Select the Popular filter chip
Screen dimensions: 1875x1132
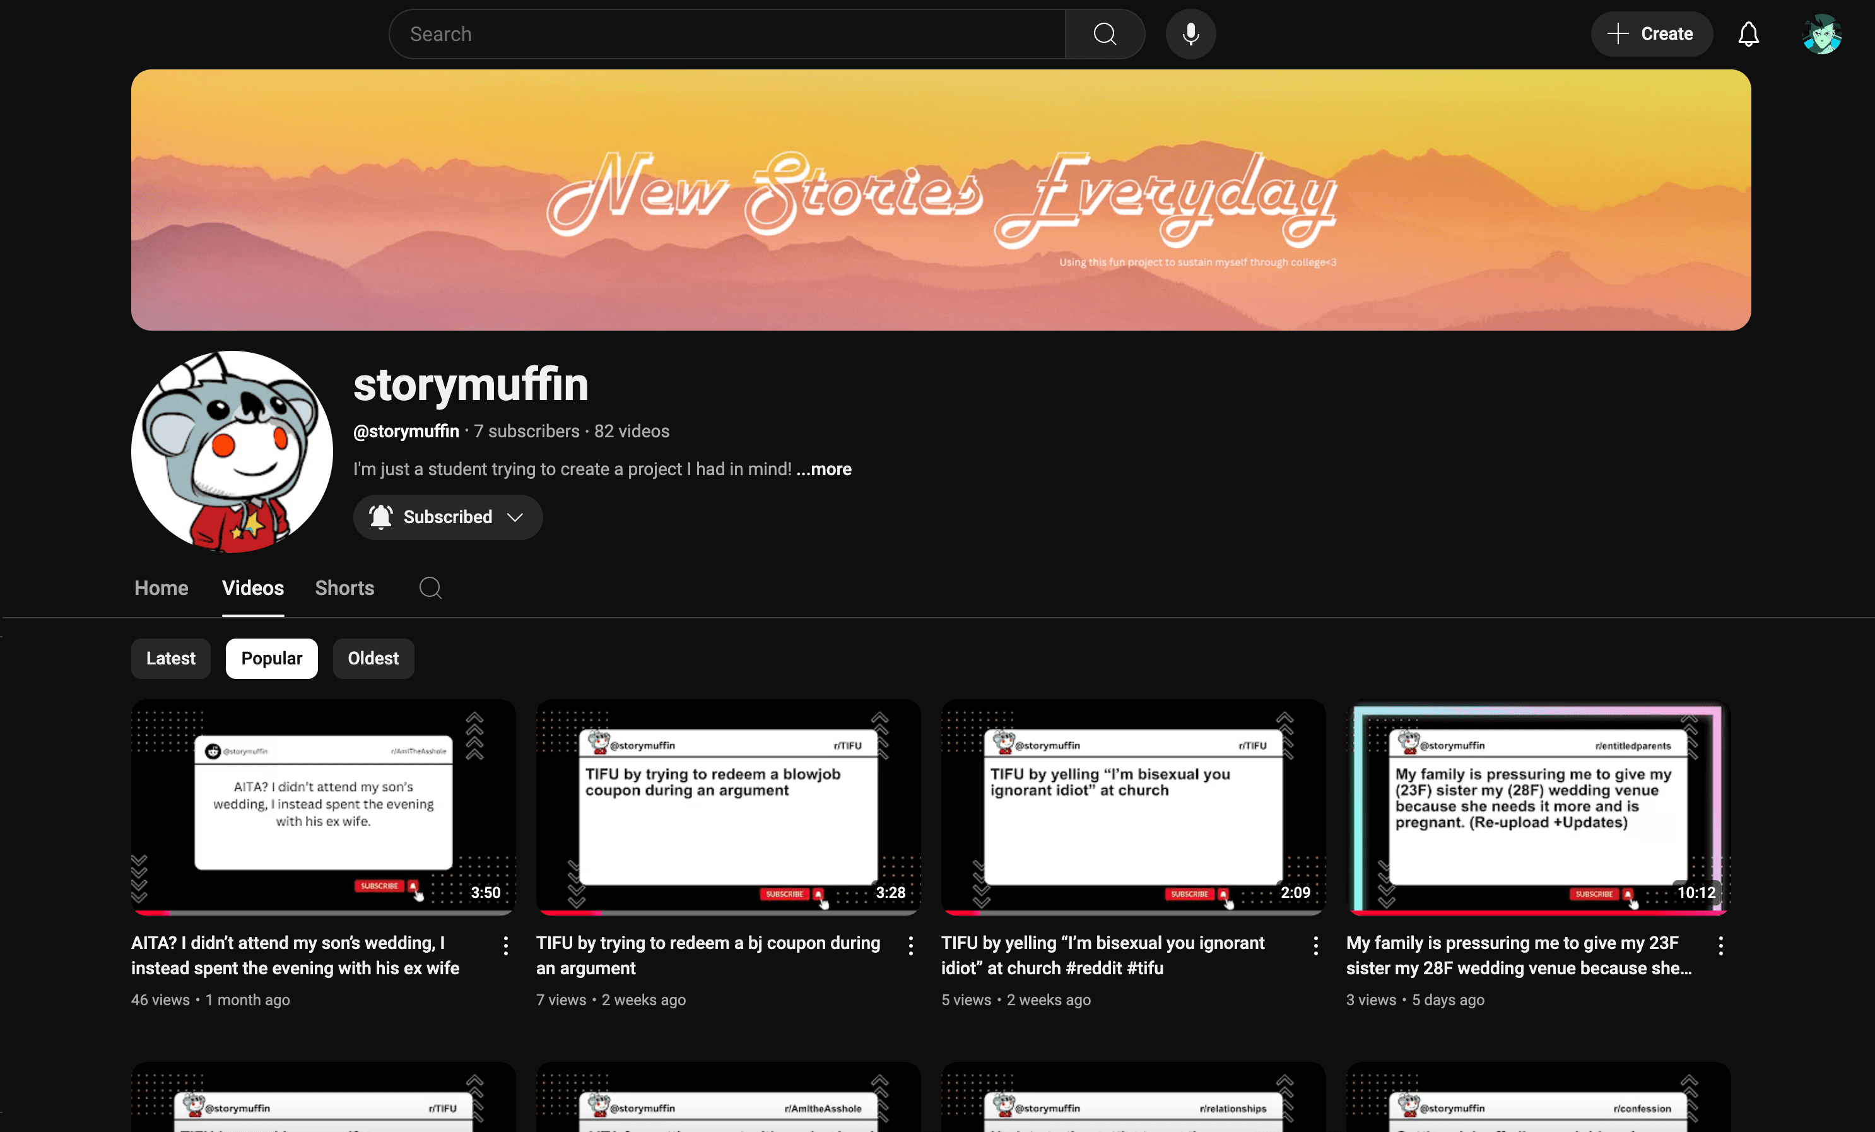(271, 657)
